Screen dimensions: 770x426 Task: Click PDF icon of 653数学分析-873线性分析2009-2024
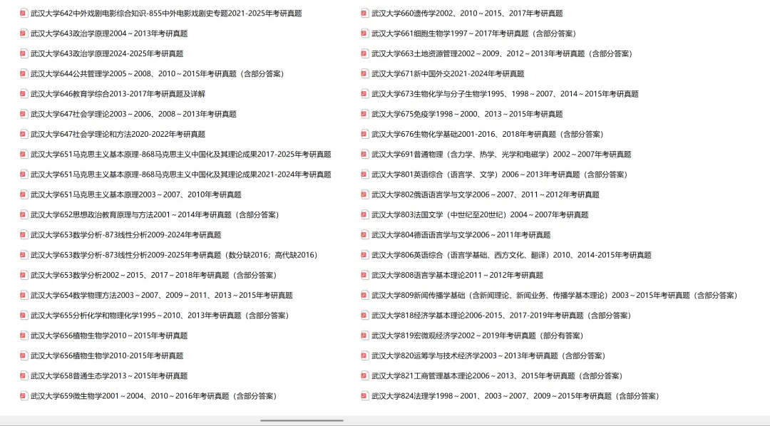pos(24,234)
